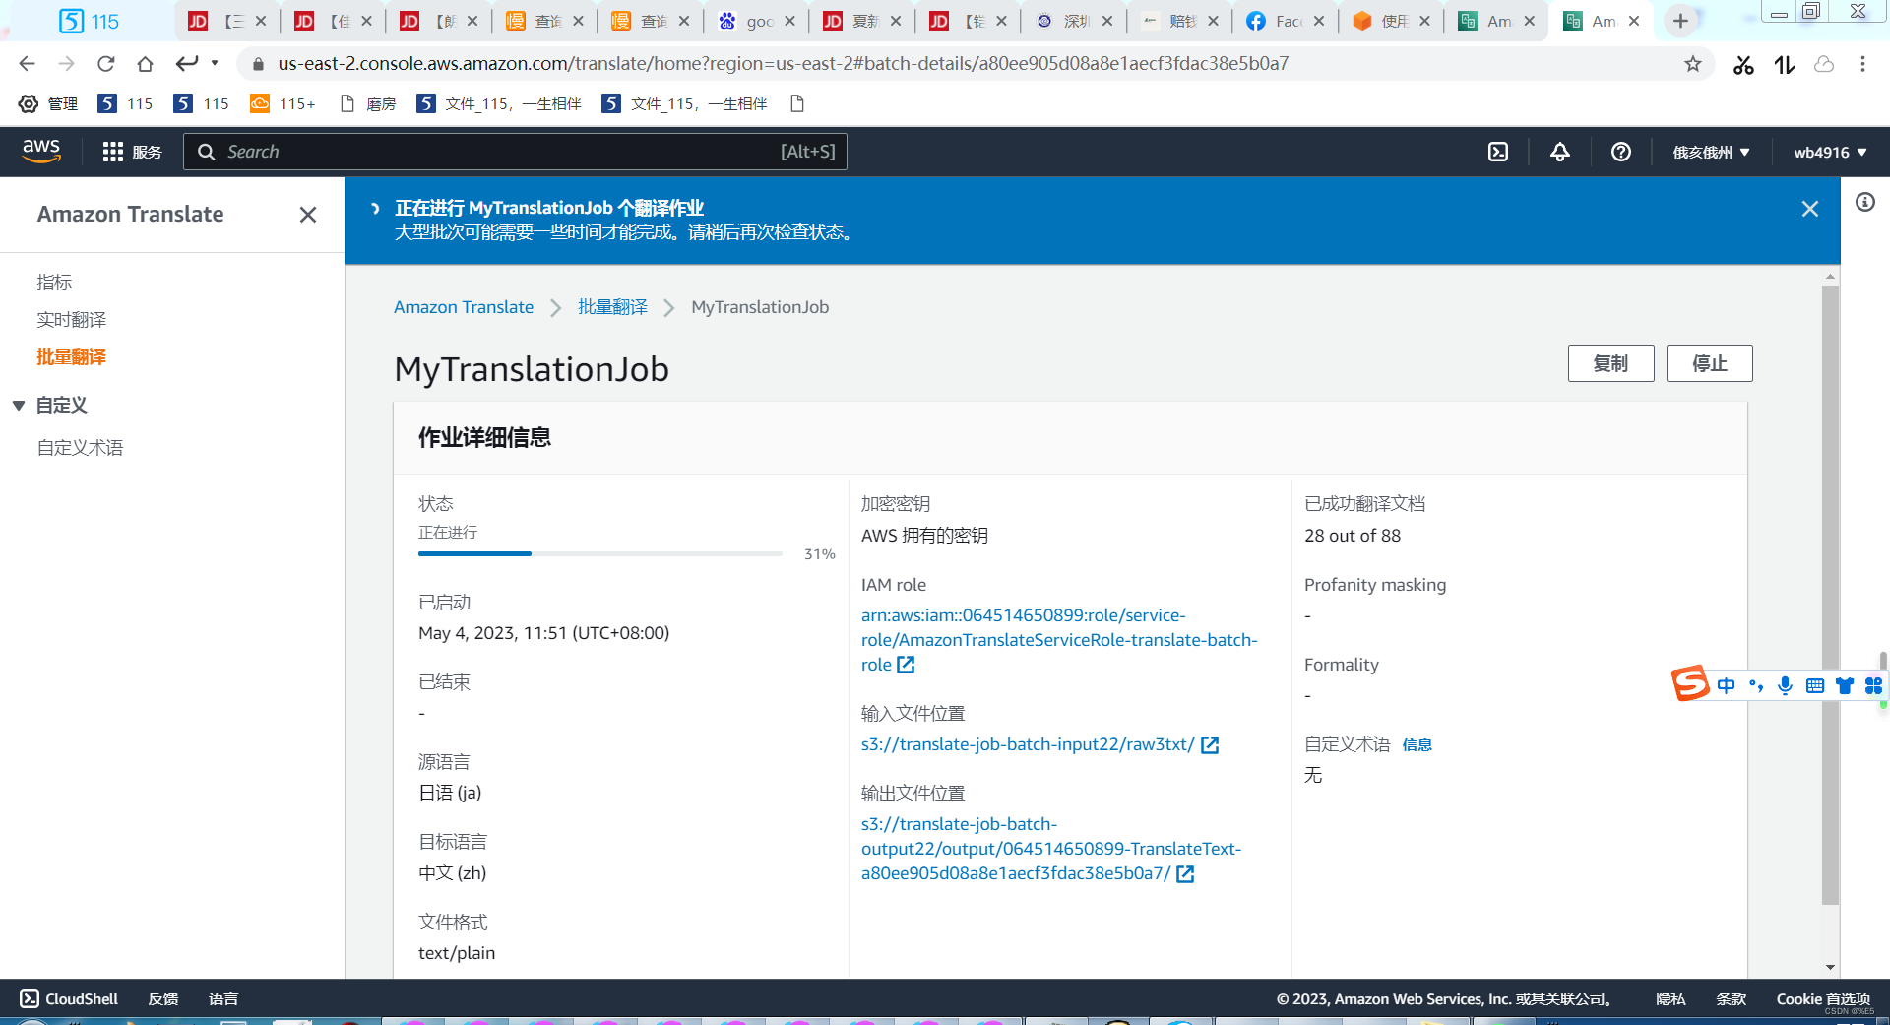Click the browser back arrow
This screenshot has height=1025, width=1890.
27,64
